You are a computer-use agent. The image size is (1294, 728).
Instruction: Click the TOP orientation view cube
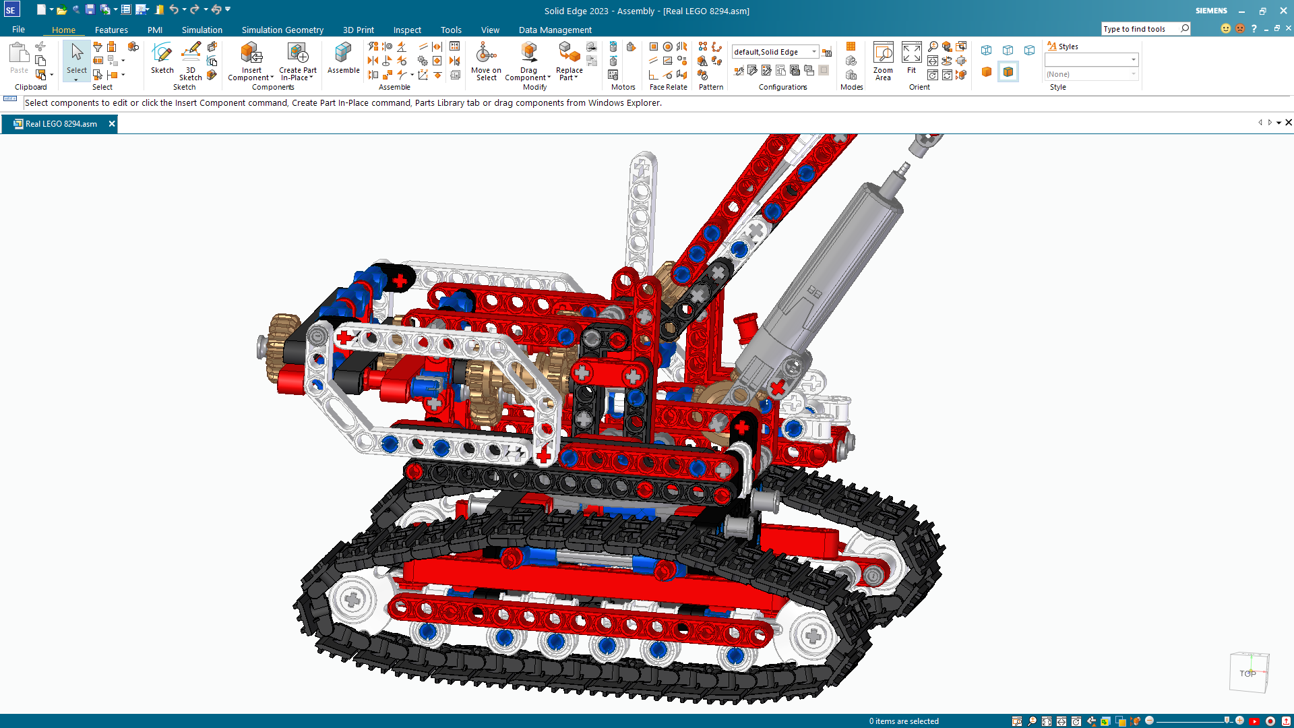pyautogui.click(x=1249, y=672)
